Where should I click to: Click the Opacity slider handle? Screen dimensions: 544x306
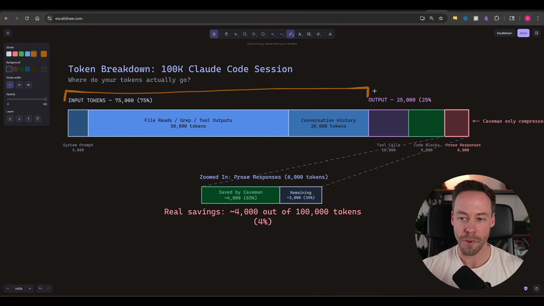point(45,99)
